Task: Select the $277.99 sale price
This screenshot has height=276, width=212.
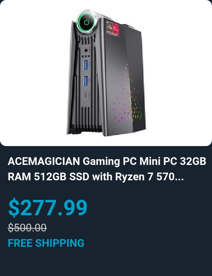Action: pos(48,207)
